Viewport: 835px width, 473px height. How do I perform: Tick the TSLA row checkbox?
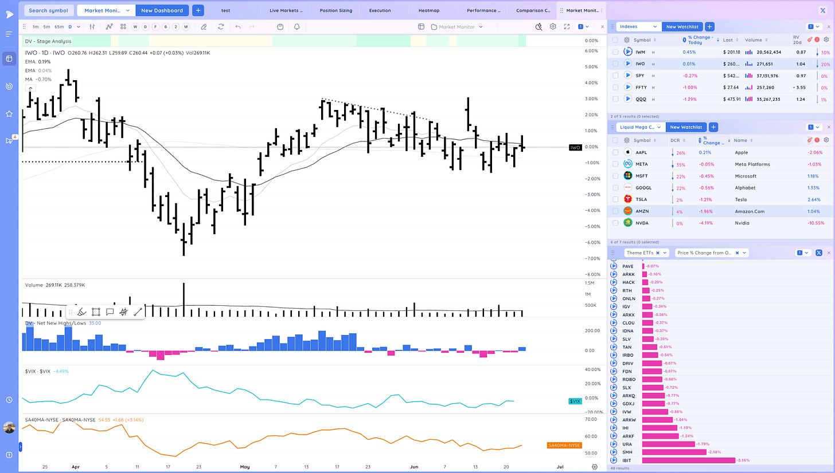pyautogui.click(x=615, y=199)
